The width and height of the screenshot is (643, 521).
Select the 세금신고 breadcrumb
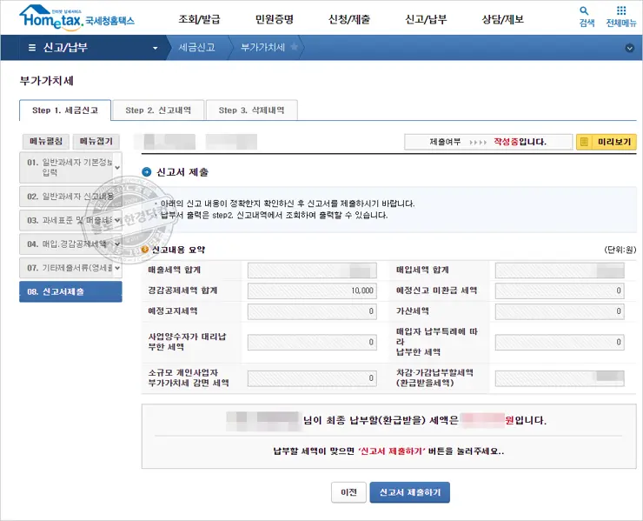[197, 47]
